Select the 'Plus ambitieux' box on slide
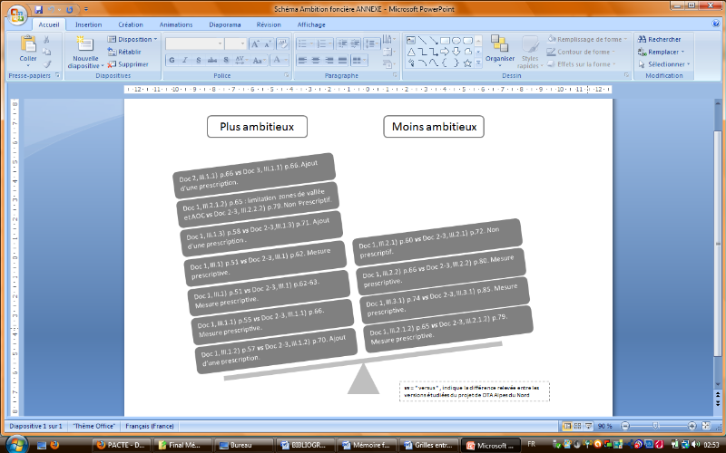726x453 pixels. point(257,127)
